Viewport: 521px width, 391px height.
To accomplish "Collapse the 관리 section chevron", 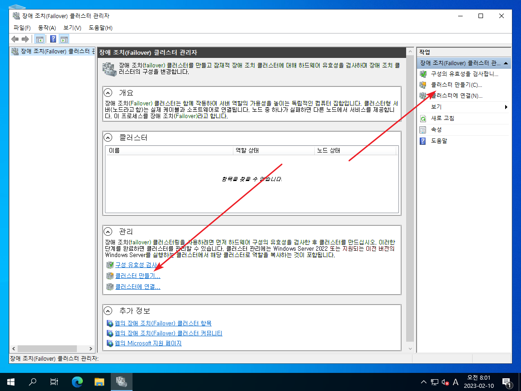I will tap(108, 231).
